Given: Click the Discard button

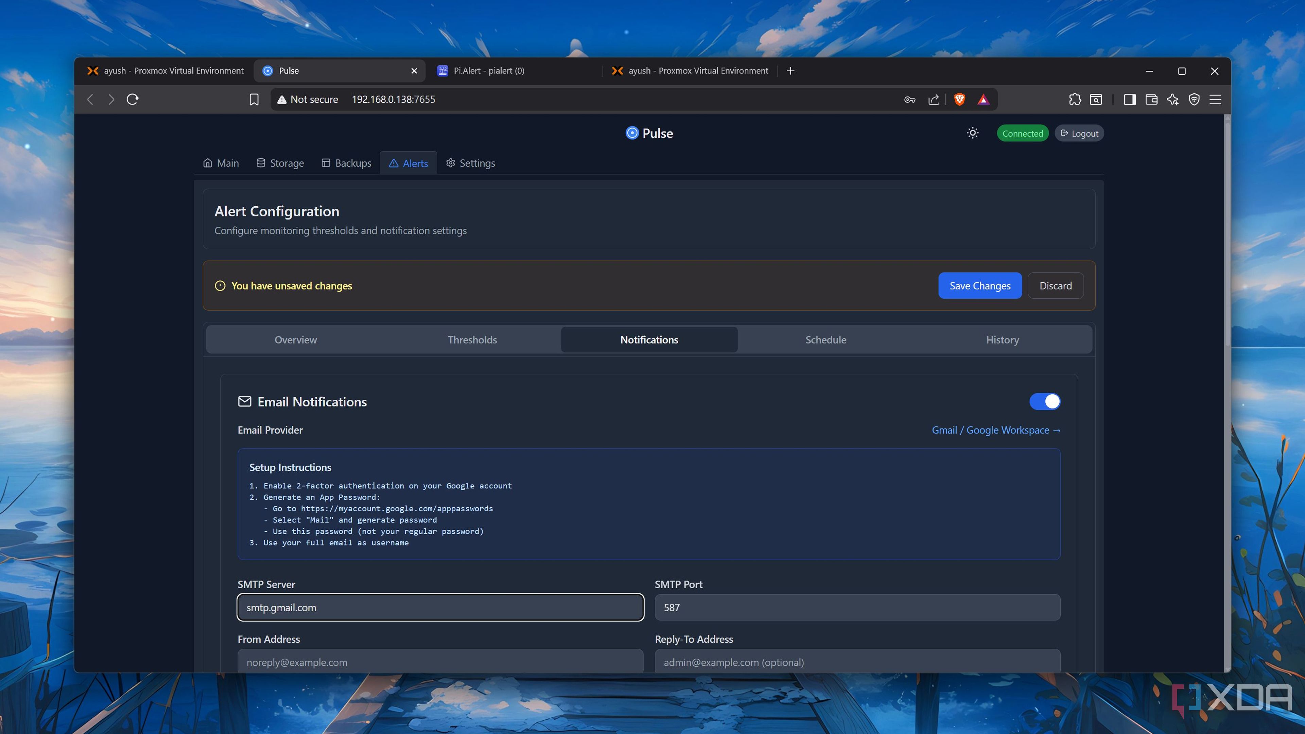Looking at the screenshot, I should [1055, 286].
